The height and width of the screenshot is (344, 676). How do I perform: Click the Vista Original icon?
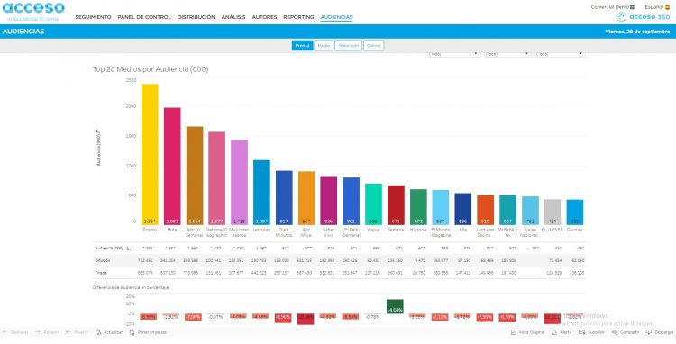[x=514, y=332]
